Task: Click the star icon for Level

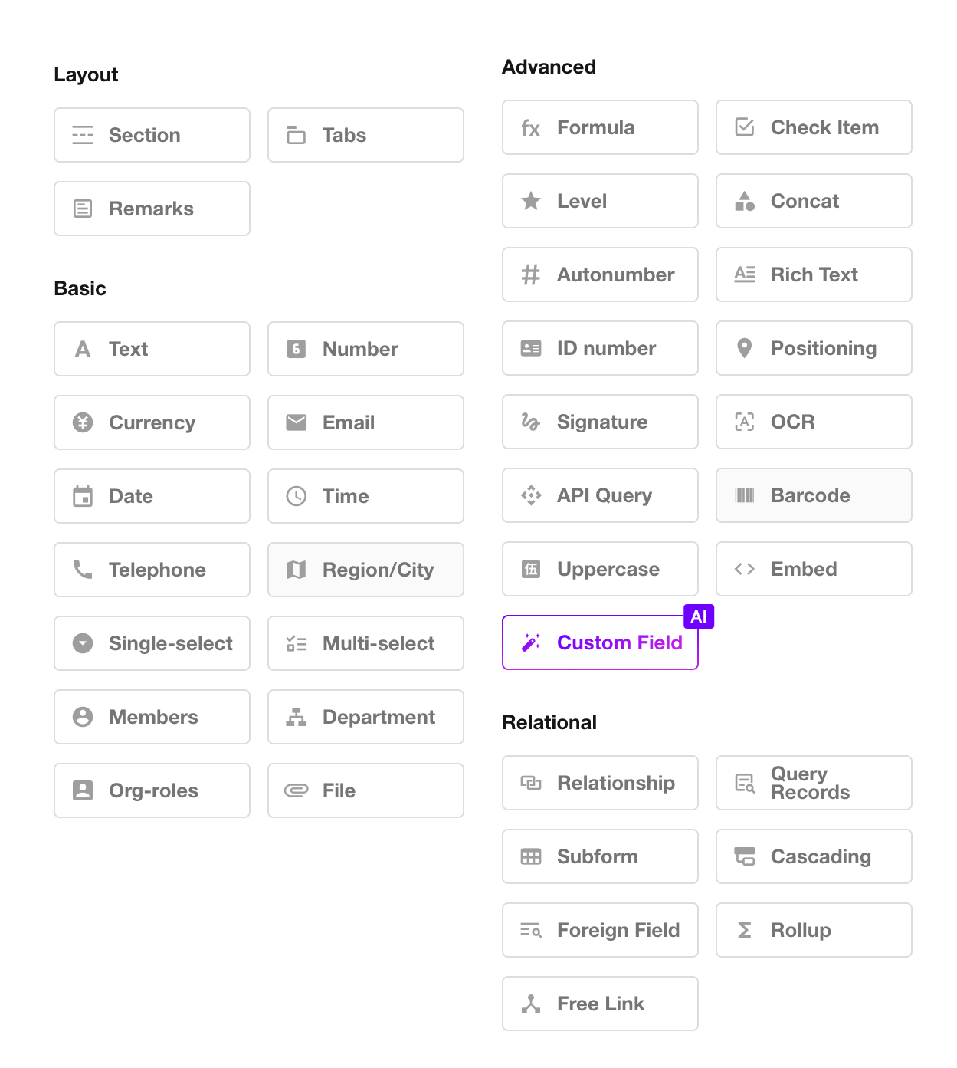Action: pyautogui.click(x=531, y=201)
